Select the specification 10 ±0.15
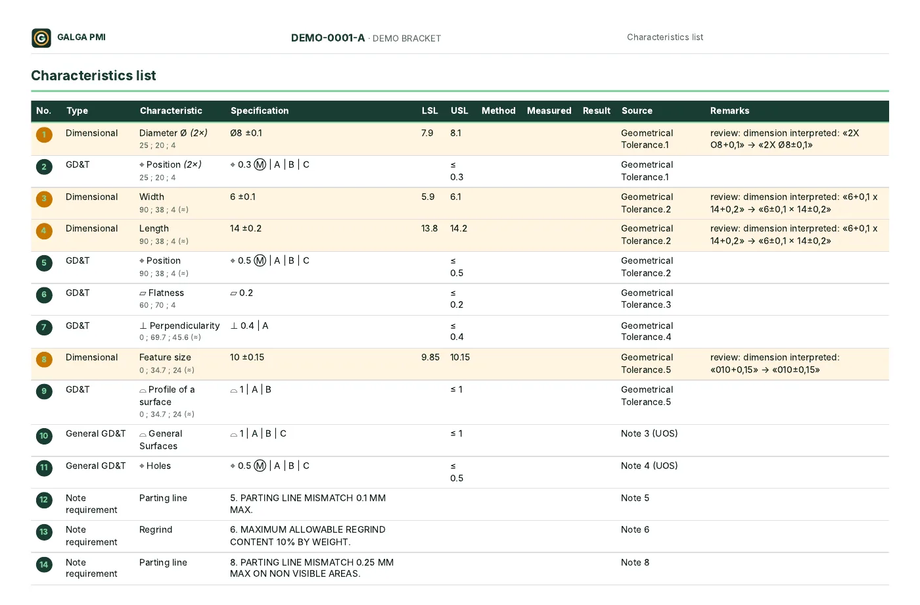Screen dimensions: 920x605 coord(247,358)
